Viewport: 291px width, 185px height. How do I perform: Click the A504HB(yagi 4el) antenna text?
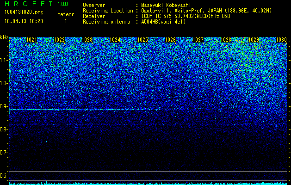(163, 22)
